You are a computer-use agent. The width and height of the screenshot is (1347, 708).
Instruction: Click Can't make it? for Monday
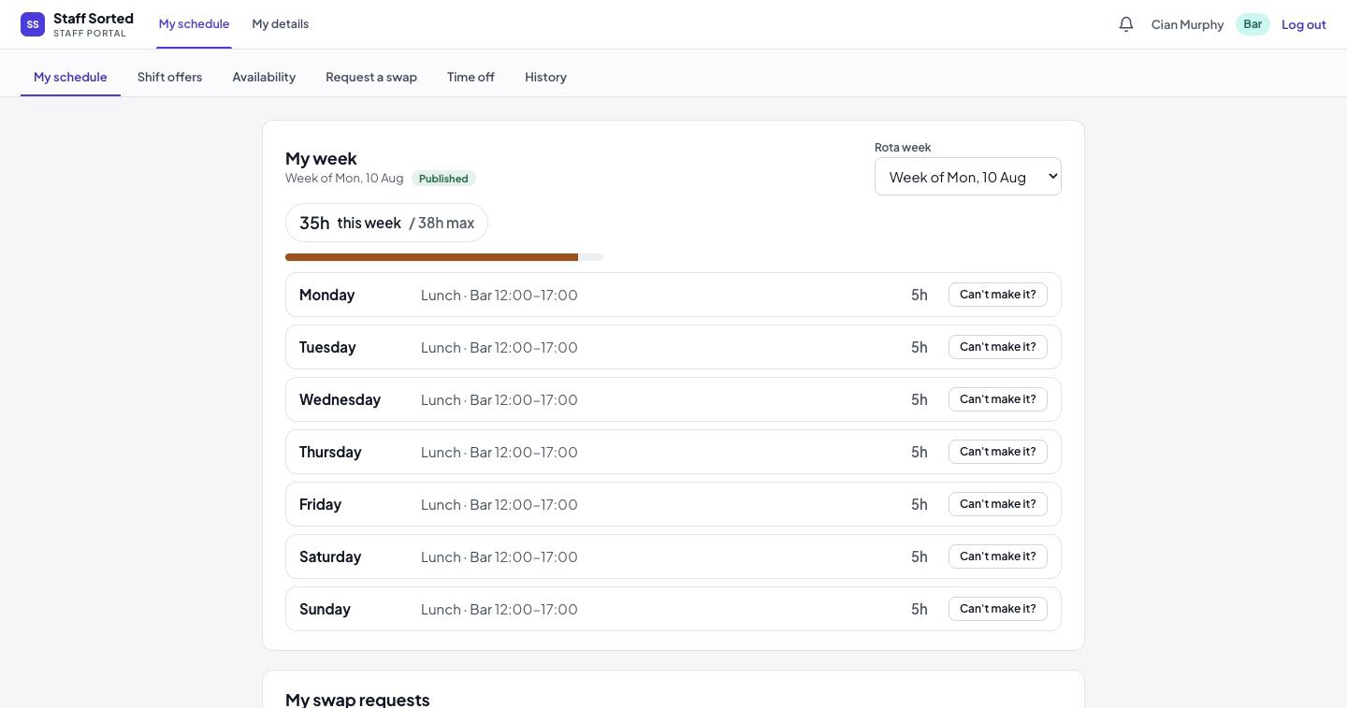[998, 295]
